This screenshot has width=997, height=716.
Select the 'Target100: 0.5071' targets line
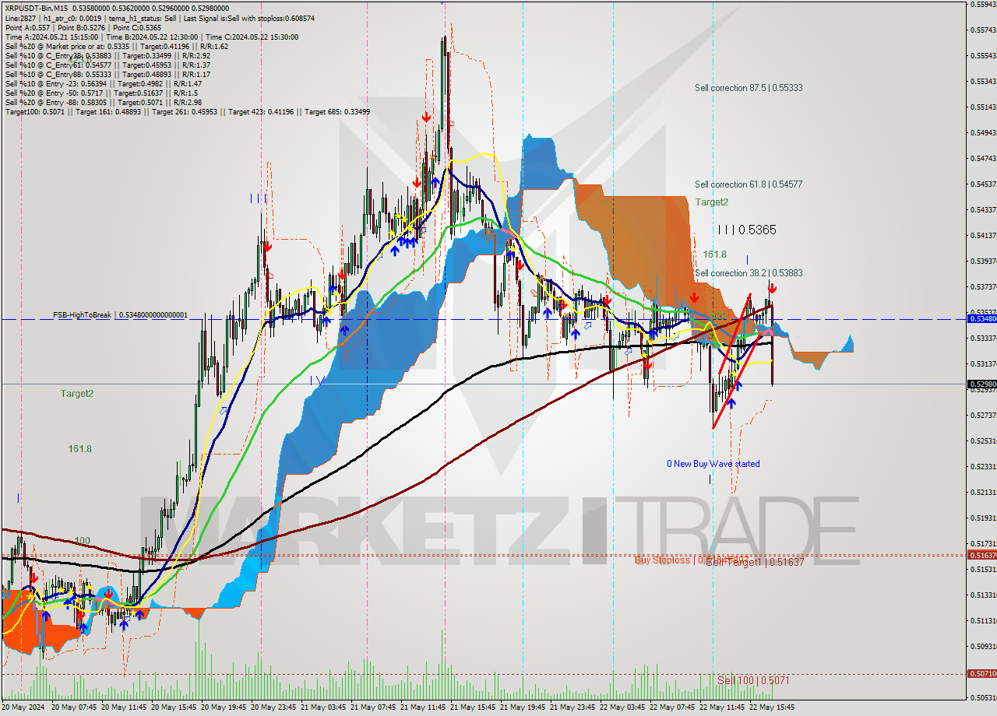[x=187, y=111]
